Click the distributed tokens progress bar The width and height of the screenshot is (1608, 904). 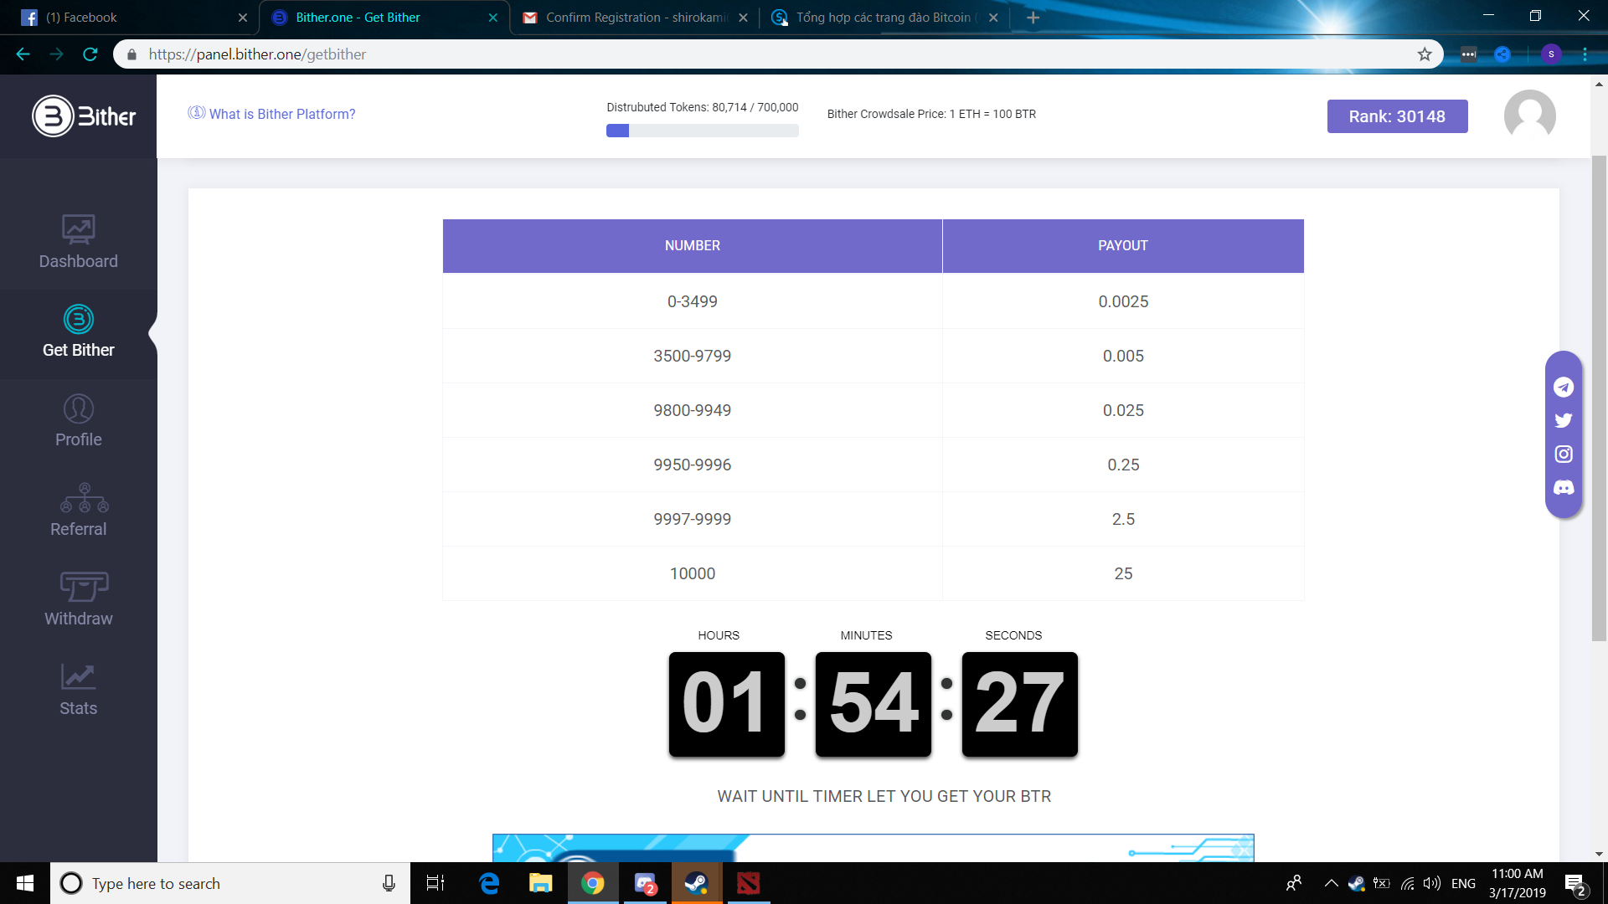pos(702,131)
